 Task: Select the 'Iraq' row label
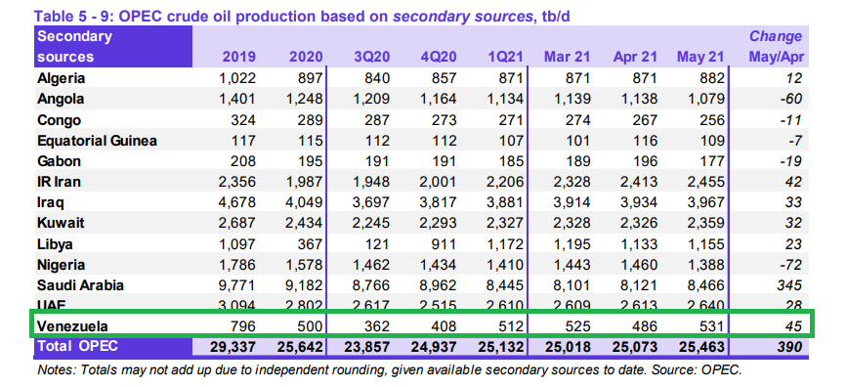[50, 203]
